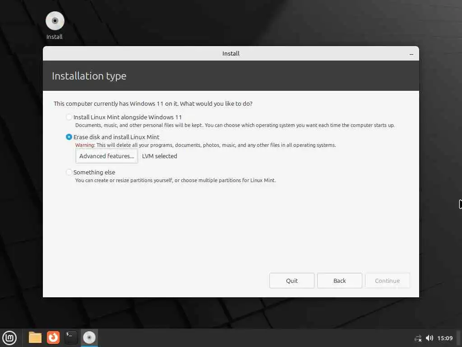Open Advanced features... dialog
Image resolution: width=462 pixels, height=347 pixels.
[106, 156]
